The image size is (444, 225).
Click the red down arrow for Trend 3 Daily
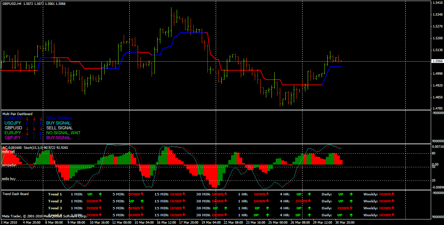tap(351, 208)
